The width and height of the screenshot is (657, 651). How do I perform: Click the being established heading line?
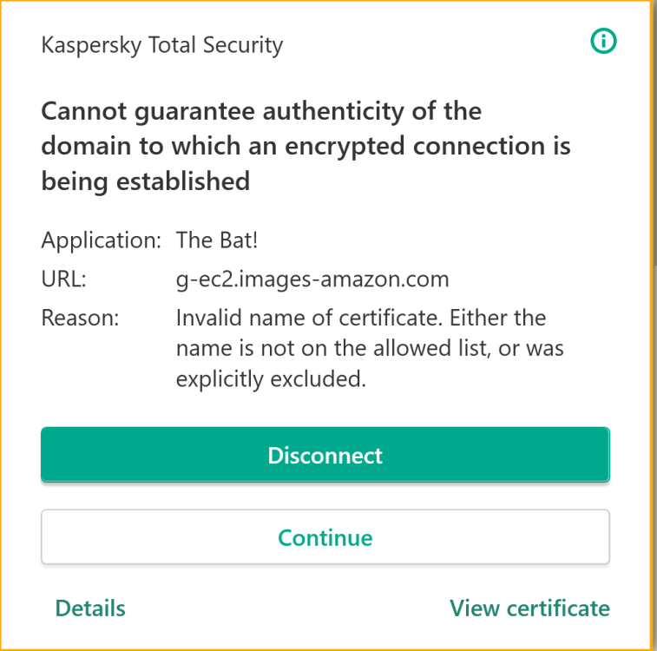146,181
